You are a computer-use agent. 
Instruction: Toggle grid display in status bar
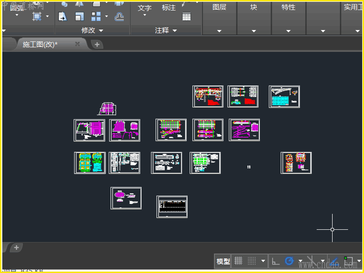[x=238, y=261]
